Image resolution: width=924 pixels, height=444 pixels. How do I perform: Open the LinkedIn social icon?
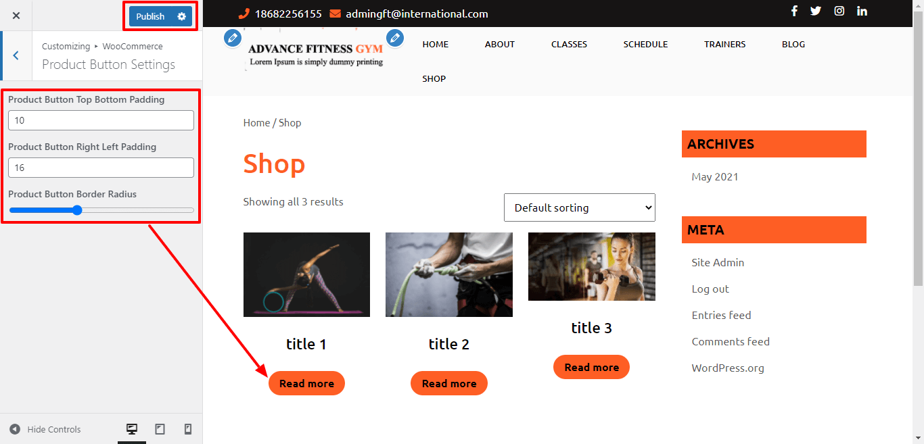coord(862,11)
